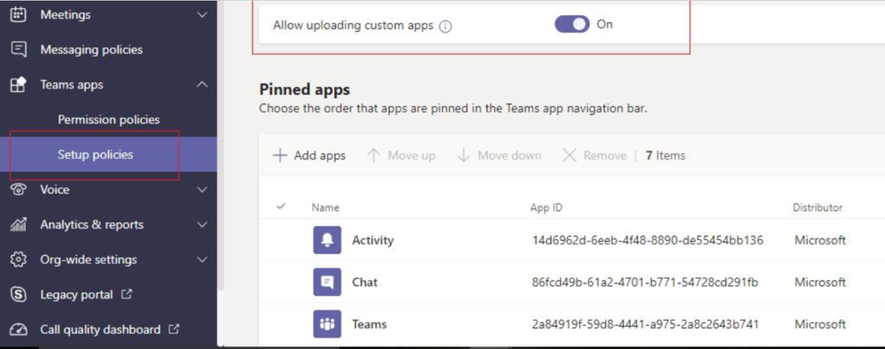Click the Move down arrow icon
Screen dimensions: 885x349
463,155
